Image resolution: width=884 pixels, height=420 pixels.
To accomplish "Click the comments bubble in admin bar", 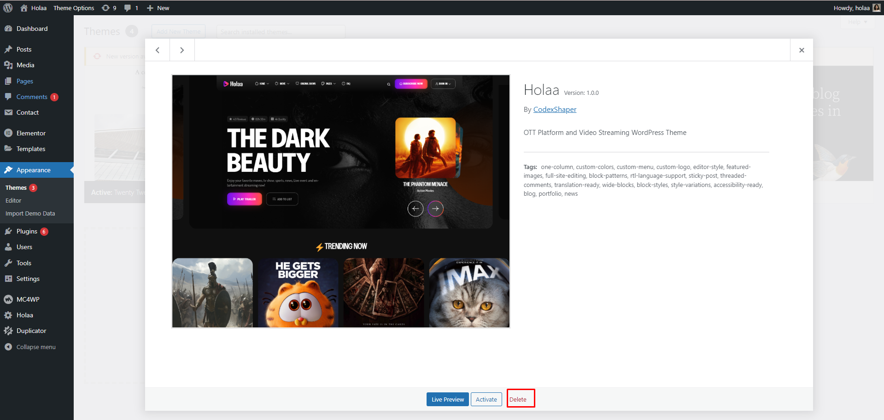I will click(x=131, y=8).
